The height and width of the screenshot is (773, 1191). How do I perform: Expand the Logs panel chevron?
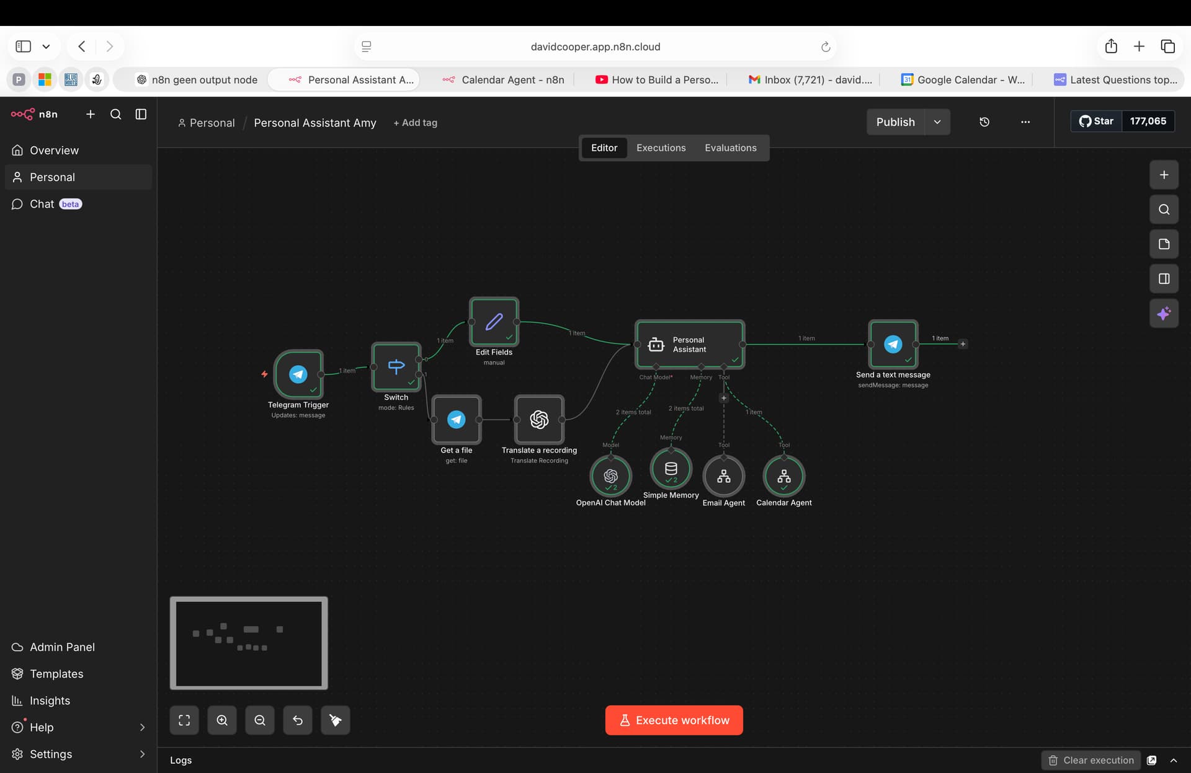tap(1174, 760)
